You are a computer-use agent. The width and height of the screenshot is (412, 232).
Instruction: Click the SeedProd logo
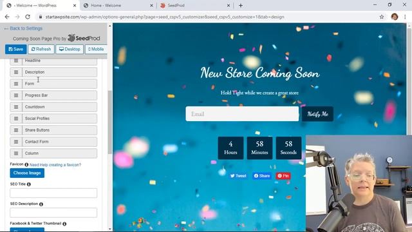[x=84, y=38]
